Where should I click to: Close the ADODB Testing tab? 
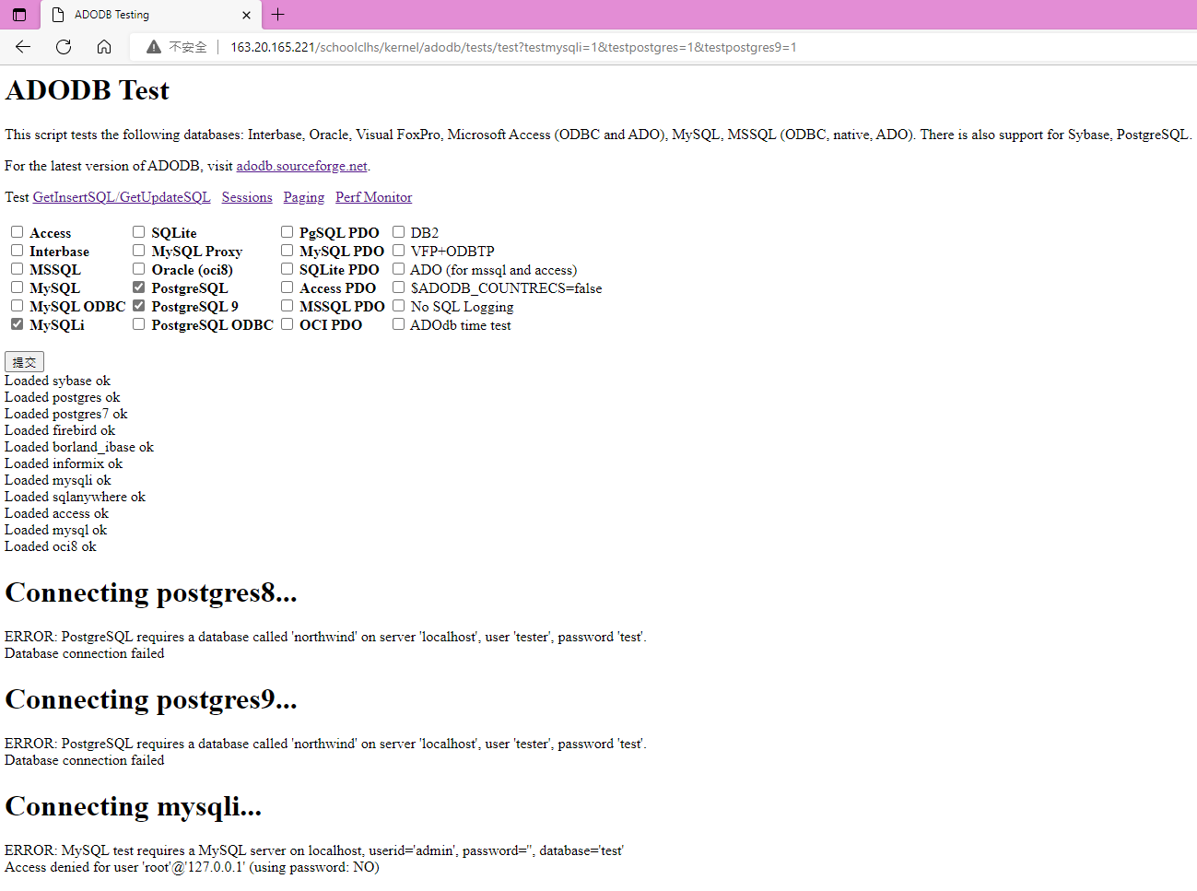[x=246, y=15]
